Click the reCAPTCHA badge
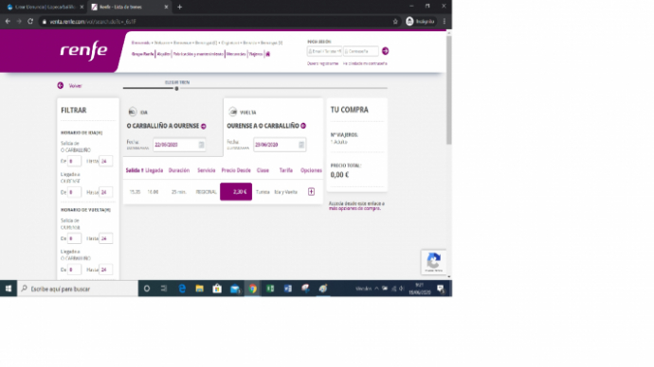 434,262
